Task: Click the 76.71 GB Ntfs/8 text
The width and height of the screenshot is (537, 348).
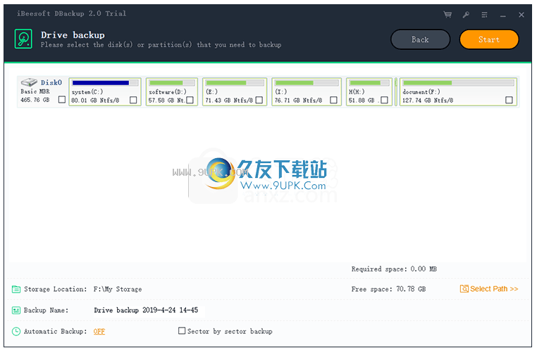Action: pyautogui.click(x=298, y=101)
